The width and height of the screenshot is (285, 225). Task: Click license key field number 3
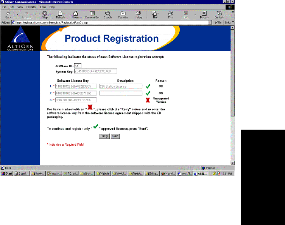point(76,100)
